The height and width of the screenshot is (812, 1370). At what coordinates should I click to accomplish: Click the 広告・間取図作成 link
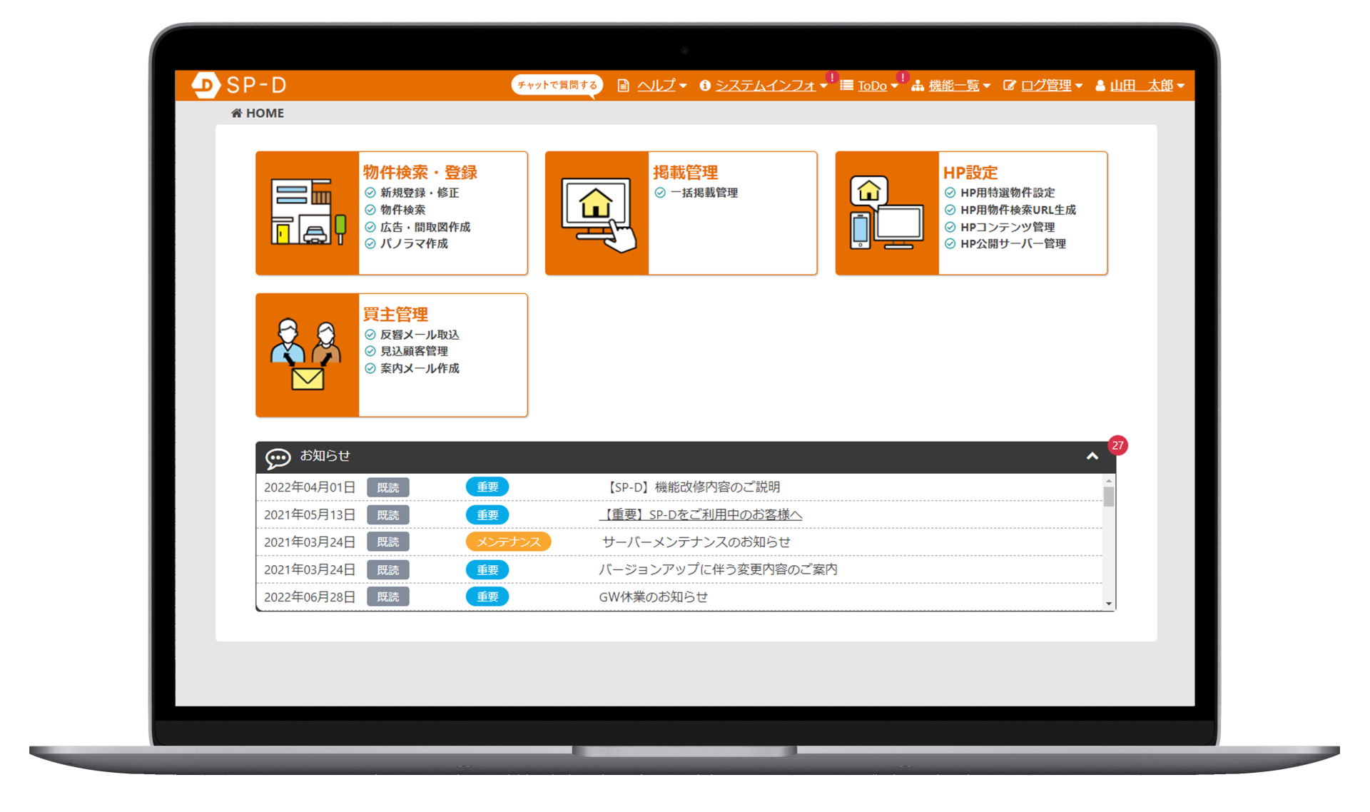(425, 227)
